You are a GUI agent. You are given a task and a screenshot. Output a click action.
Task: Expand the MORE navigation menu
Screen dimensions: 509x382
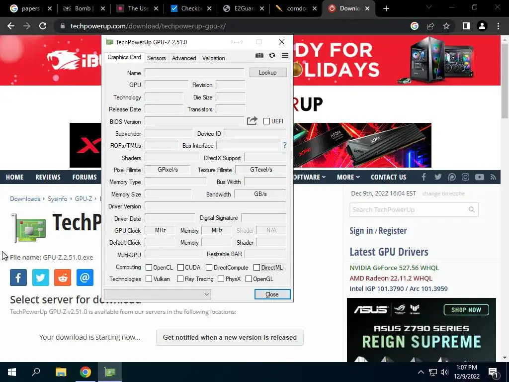348,177
